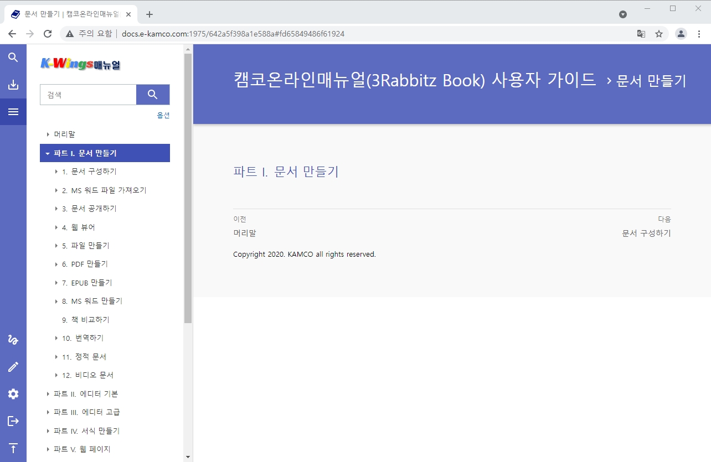This screenshot has width=711, height=462.
Task: Click the tab search dropdown circle icon
Action: [x=623, y=14]
